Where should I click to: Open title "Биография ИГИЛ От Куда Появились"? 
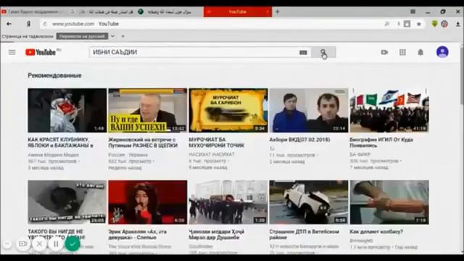tap(381, 143)
